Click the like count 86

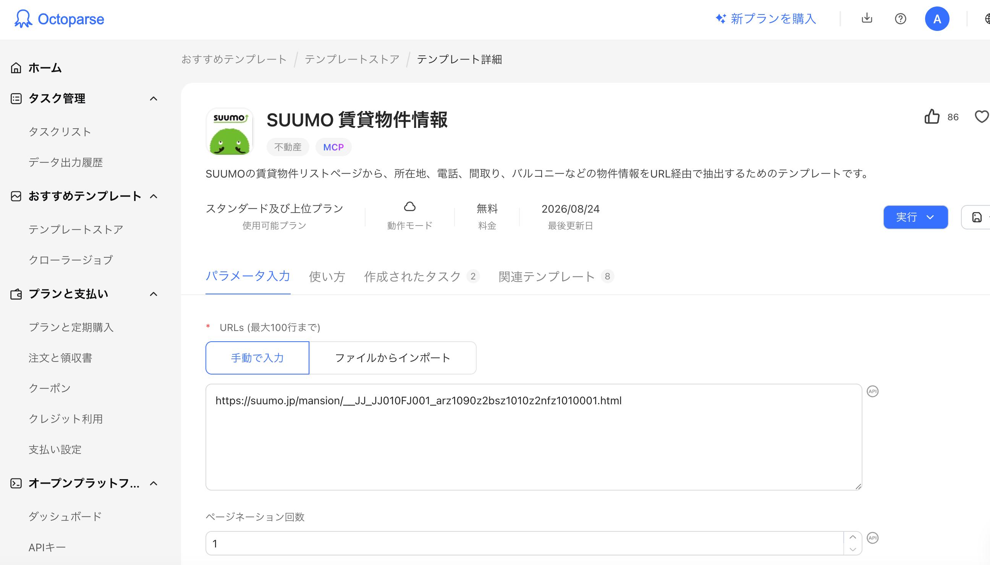(x=953, y=117)
